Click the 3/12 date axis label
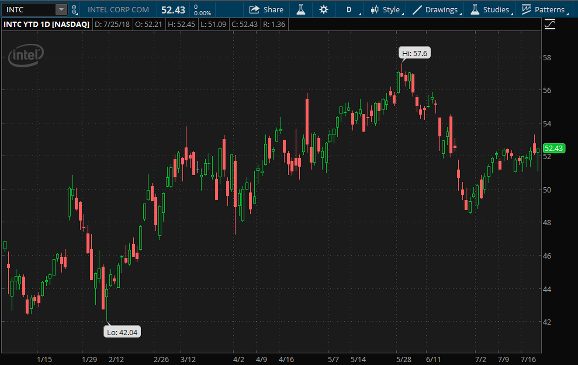 [188, 359]
